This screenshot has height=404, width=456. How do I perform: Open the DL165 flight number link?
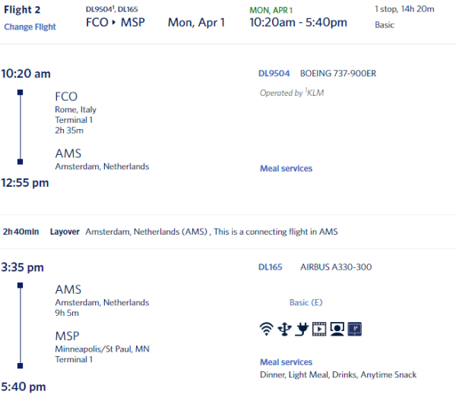point(270,267)
